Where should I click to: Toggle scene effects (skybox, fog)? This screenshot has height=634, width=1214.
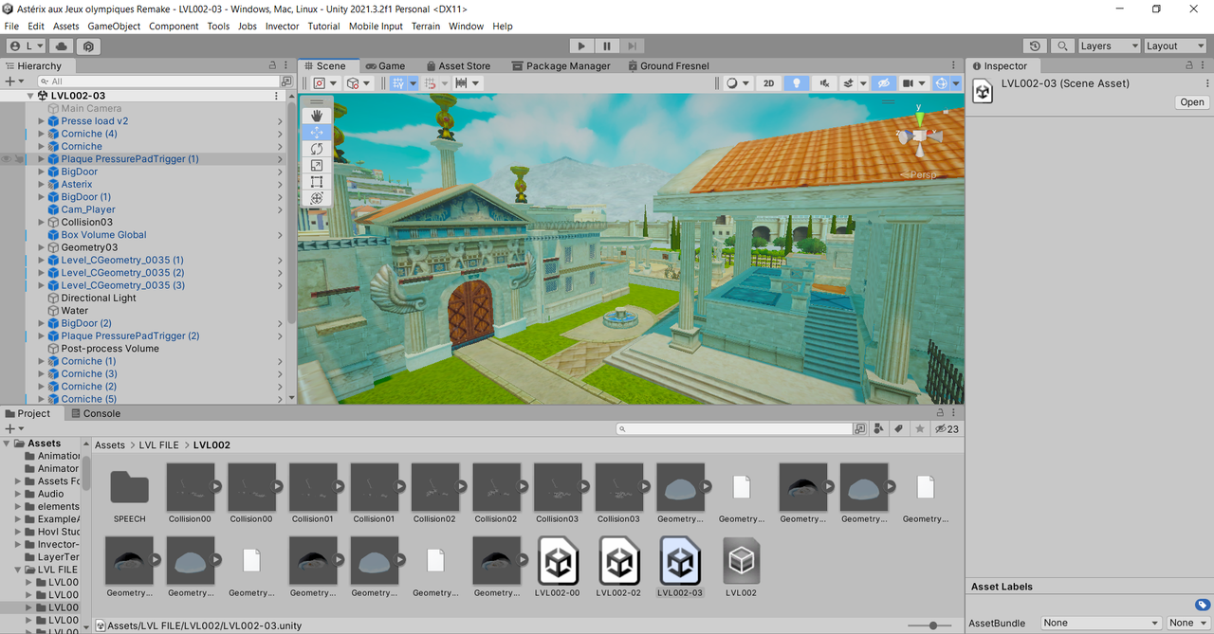tap(850, 83)
